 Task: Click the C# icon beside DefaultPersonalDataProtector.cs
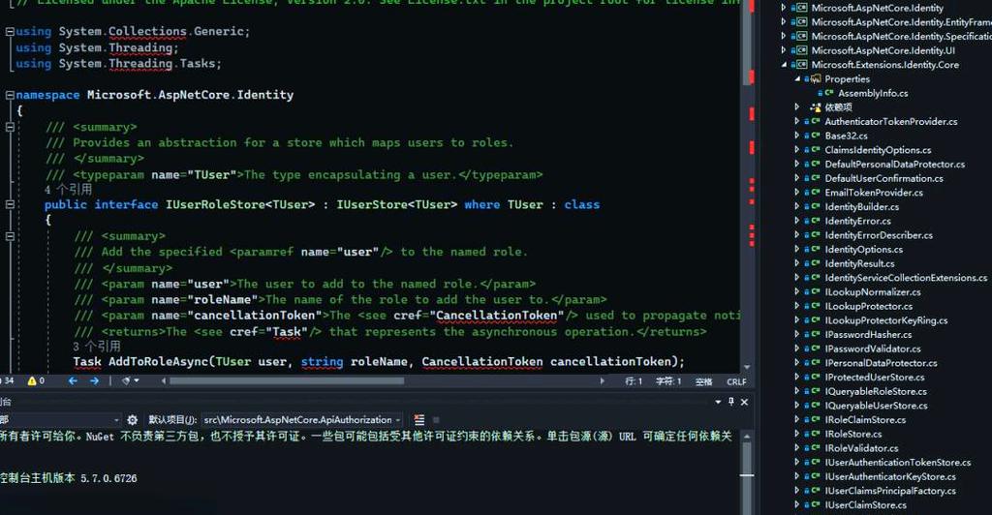(x=816, y=164)
